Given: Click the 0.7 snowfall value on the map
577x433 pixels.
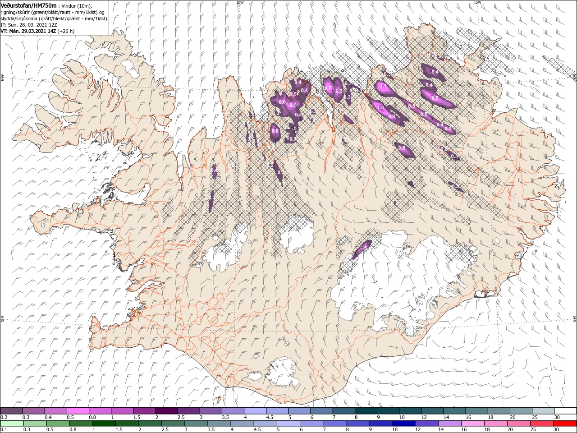Looking at the screenshot, I should click(x=328, y=88).
